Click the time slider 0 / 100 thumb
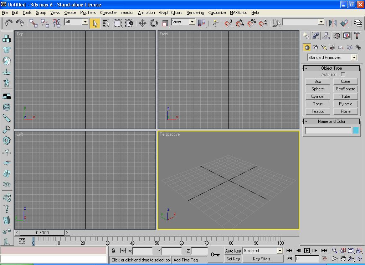365x265 pixels. point(42,232)
